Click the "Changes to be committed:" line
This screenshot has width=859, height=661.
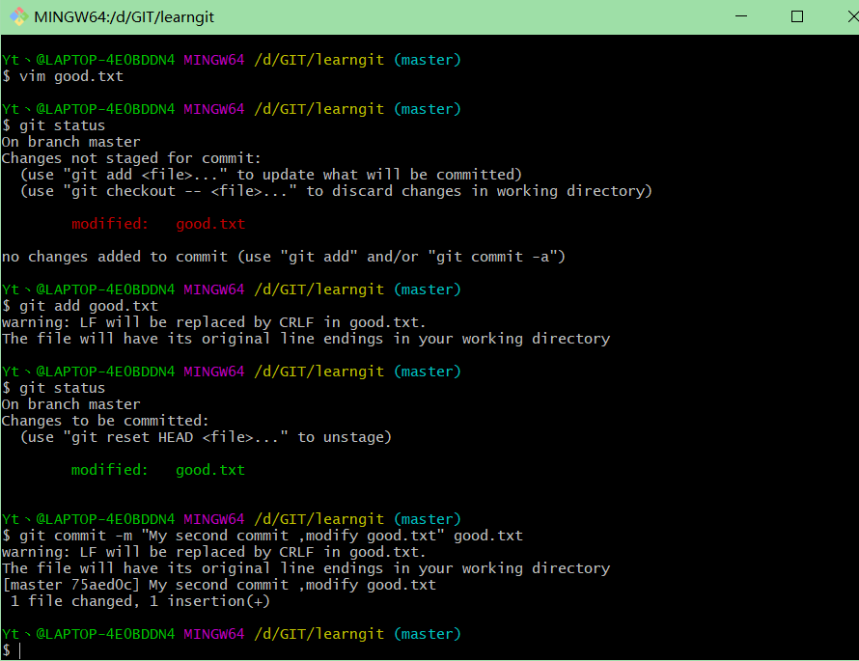105,421
